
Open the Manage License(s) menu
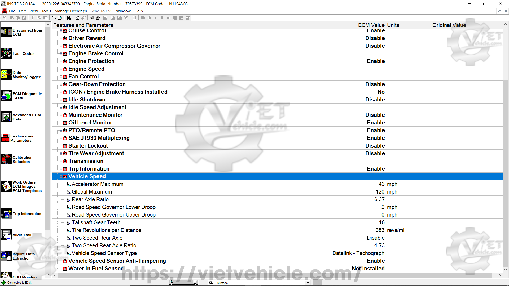71,11
